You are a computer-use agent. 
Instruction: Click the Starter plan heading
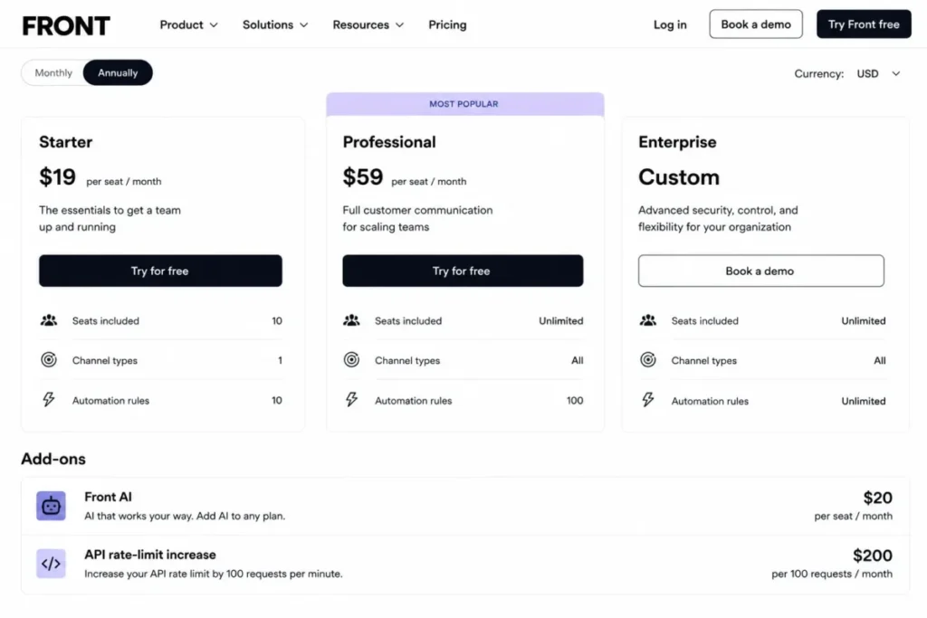(65, 142)
